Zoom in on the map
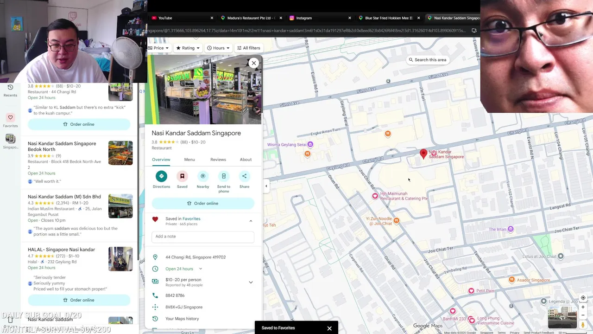This screenshot has width=593, height=334. click(x=583, y=307)
